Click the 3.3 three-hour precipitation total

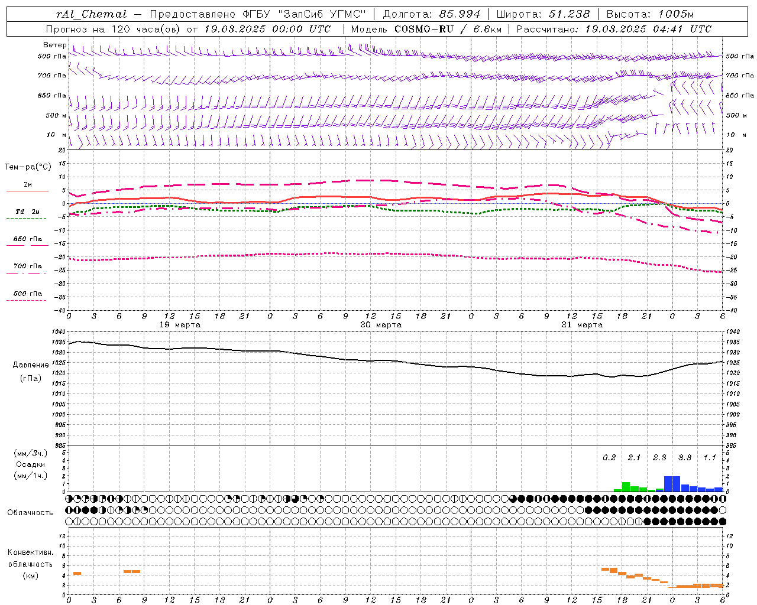(x=685, y=458)
